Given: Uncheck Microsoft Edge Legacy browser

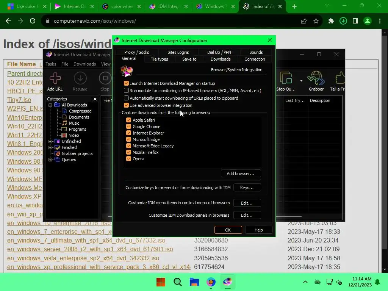Looking at the screenshot, I should click(128, 146).
